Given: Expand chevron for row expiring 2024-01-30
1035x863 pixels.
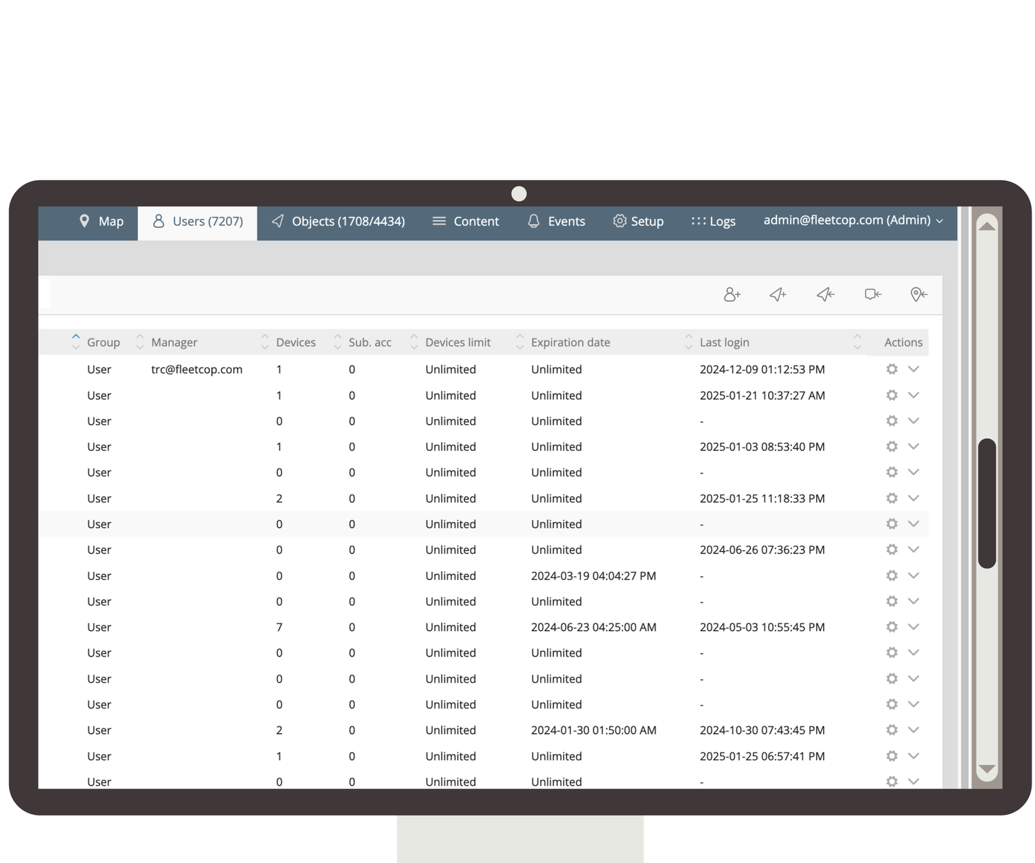Looking at the screenshot, I should (x=914, y=730).
